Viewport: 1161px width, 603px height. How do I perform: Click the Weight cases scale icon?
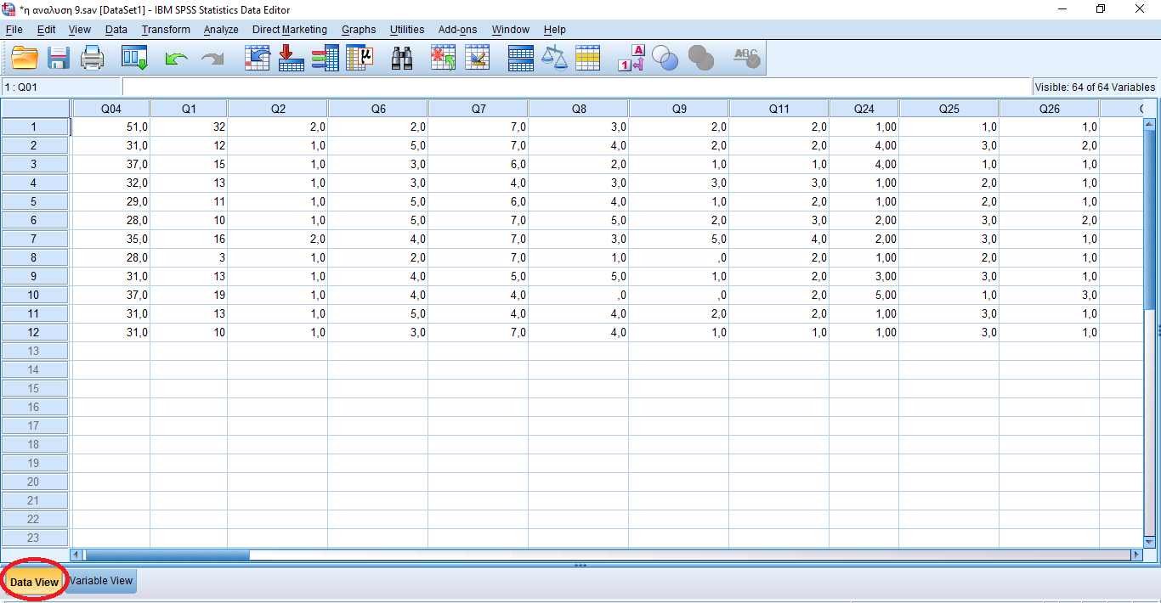(x=554, y=58)
